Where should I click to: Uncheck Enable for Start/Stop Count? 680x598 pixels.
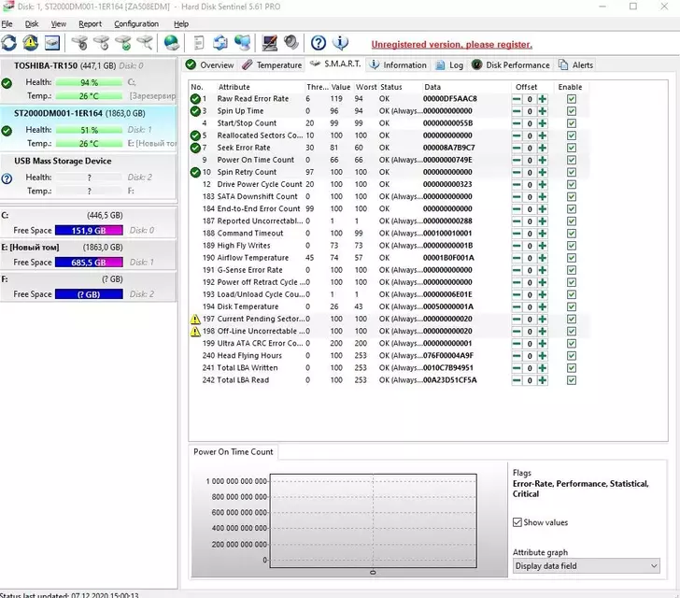pyautogui.click(x=572, y=123)
